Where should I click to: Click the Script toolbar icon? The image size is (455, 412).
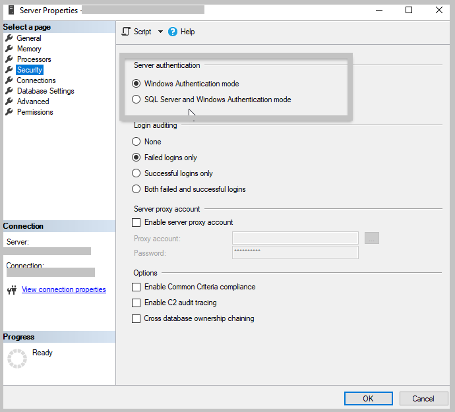[126, 32]
